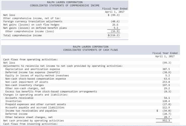
Task: Select Changes in operating assets and liabilities heading
Action: coord(36,95)
